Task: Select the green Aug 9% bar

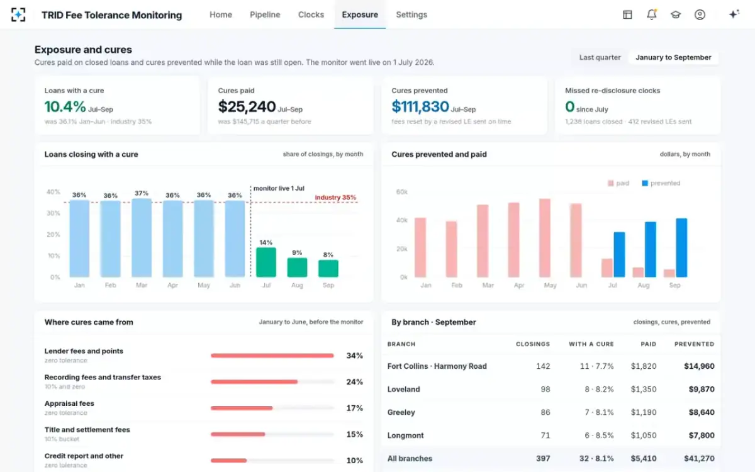Action: [297, 267]
